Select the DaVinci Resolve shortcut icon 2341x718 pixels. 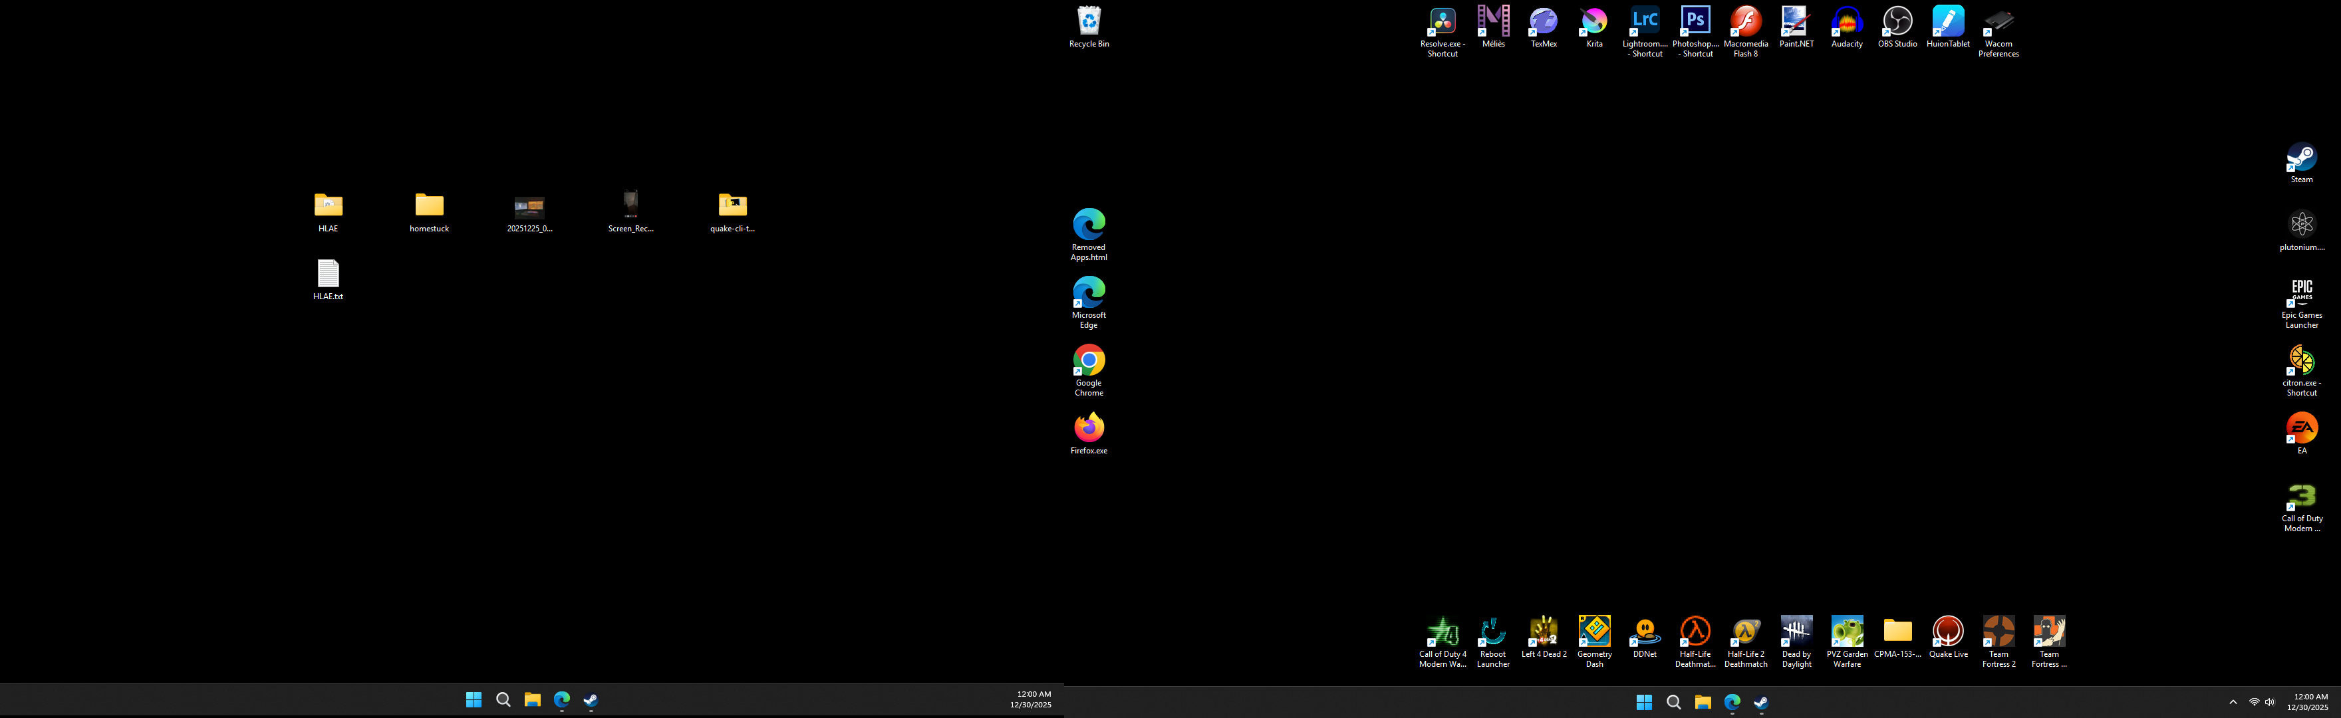(x=1443, y=22)
